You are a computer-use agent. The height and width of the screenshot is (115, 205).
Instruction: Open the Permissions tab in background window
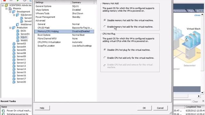pyautogui.click(x=179, y=11)
